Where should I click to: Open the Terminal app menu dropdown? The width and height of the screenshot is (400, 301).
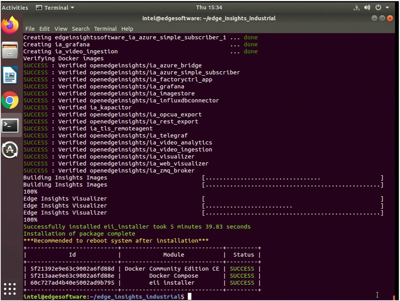pyautogui.click(x=55, y=8)
